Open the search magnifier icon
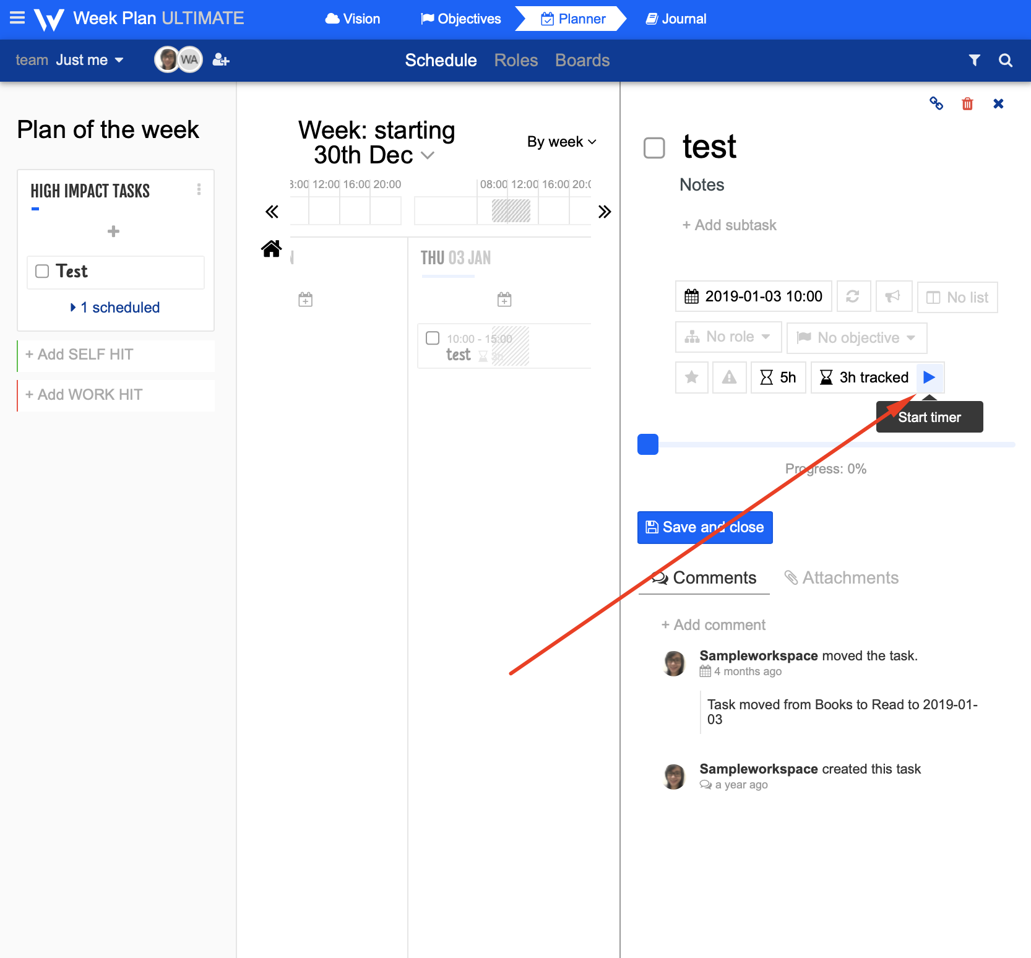The width and height of the screenshot is (1031, 958). (x=1006, y=60)
